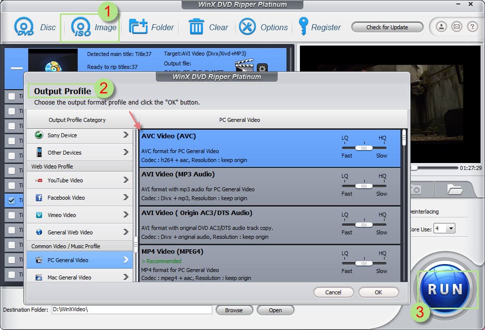Expand General Web Video arrow

coord(125,232)
